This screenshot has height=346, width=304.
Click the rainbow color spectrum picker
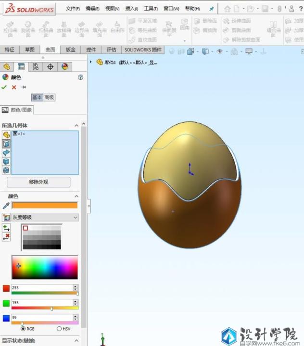[45, 267]
